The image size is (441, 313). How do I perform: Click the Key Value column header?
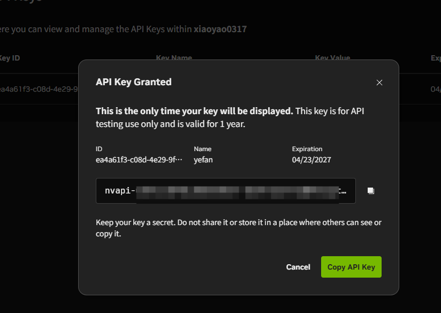(332, 58)
